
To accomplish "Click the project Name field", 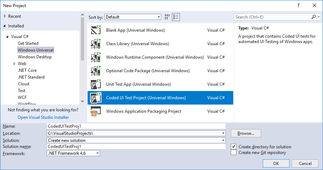I will pos(136,126).
